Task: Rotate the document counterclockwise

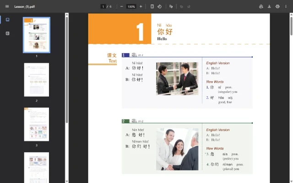Action: [159, 6]
